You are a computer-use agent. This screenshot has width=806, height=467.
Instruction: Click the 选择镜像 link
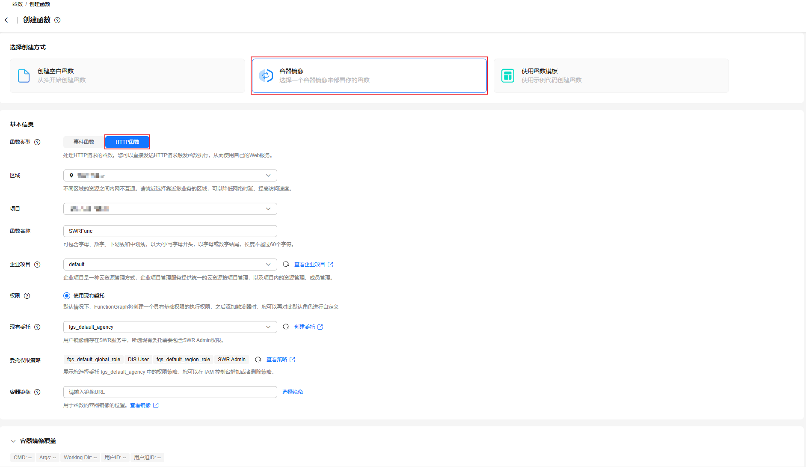[x=293, y=392]
